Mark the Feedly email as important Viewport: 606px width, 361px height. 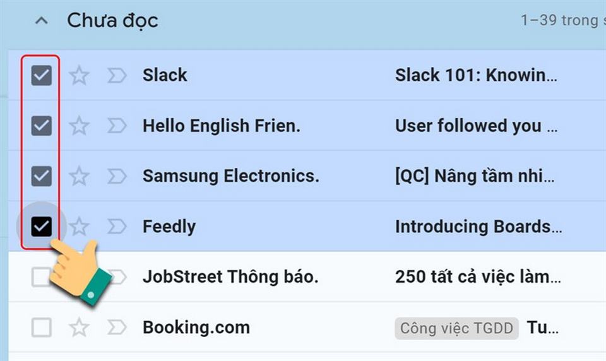pyautogui.click(x=117, y=227)
